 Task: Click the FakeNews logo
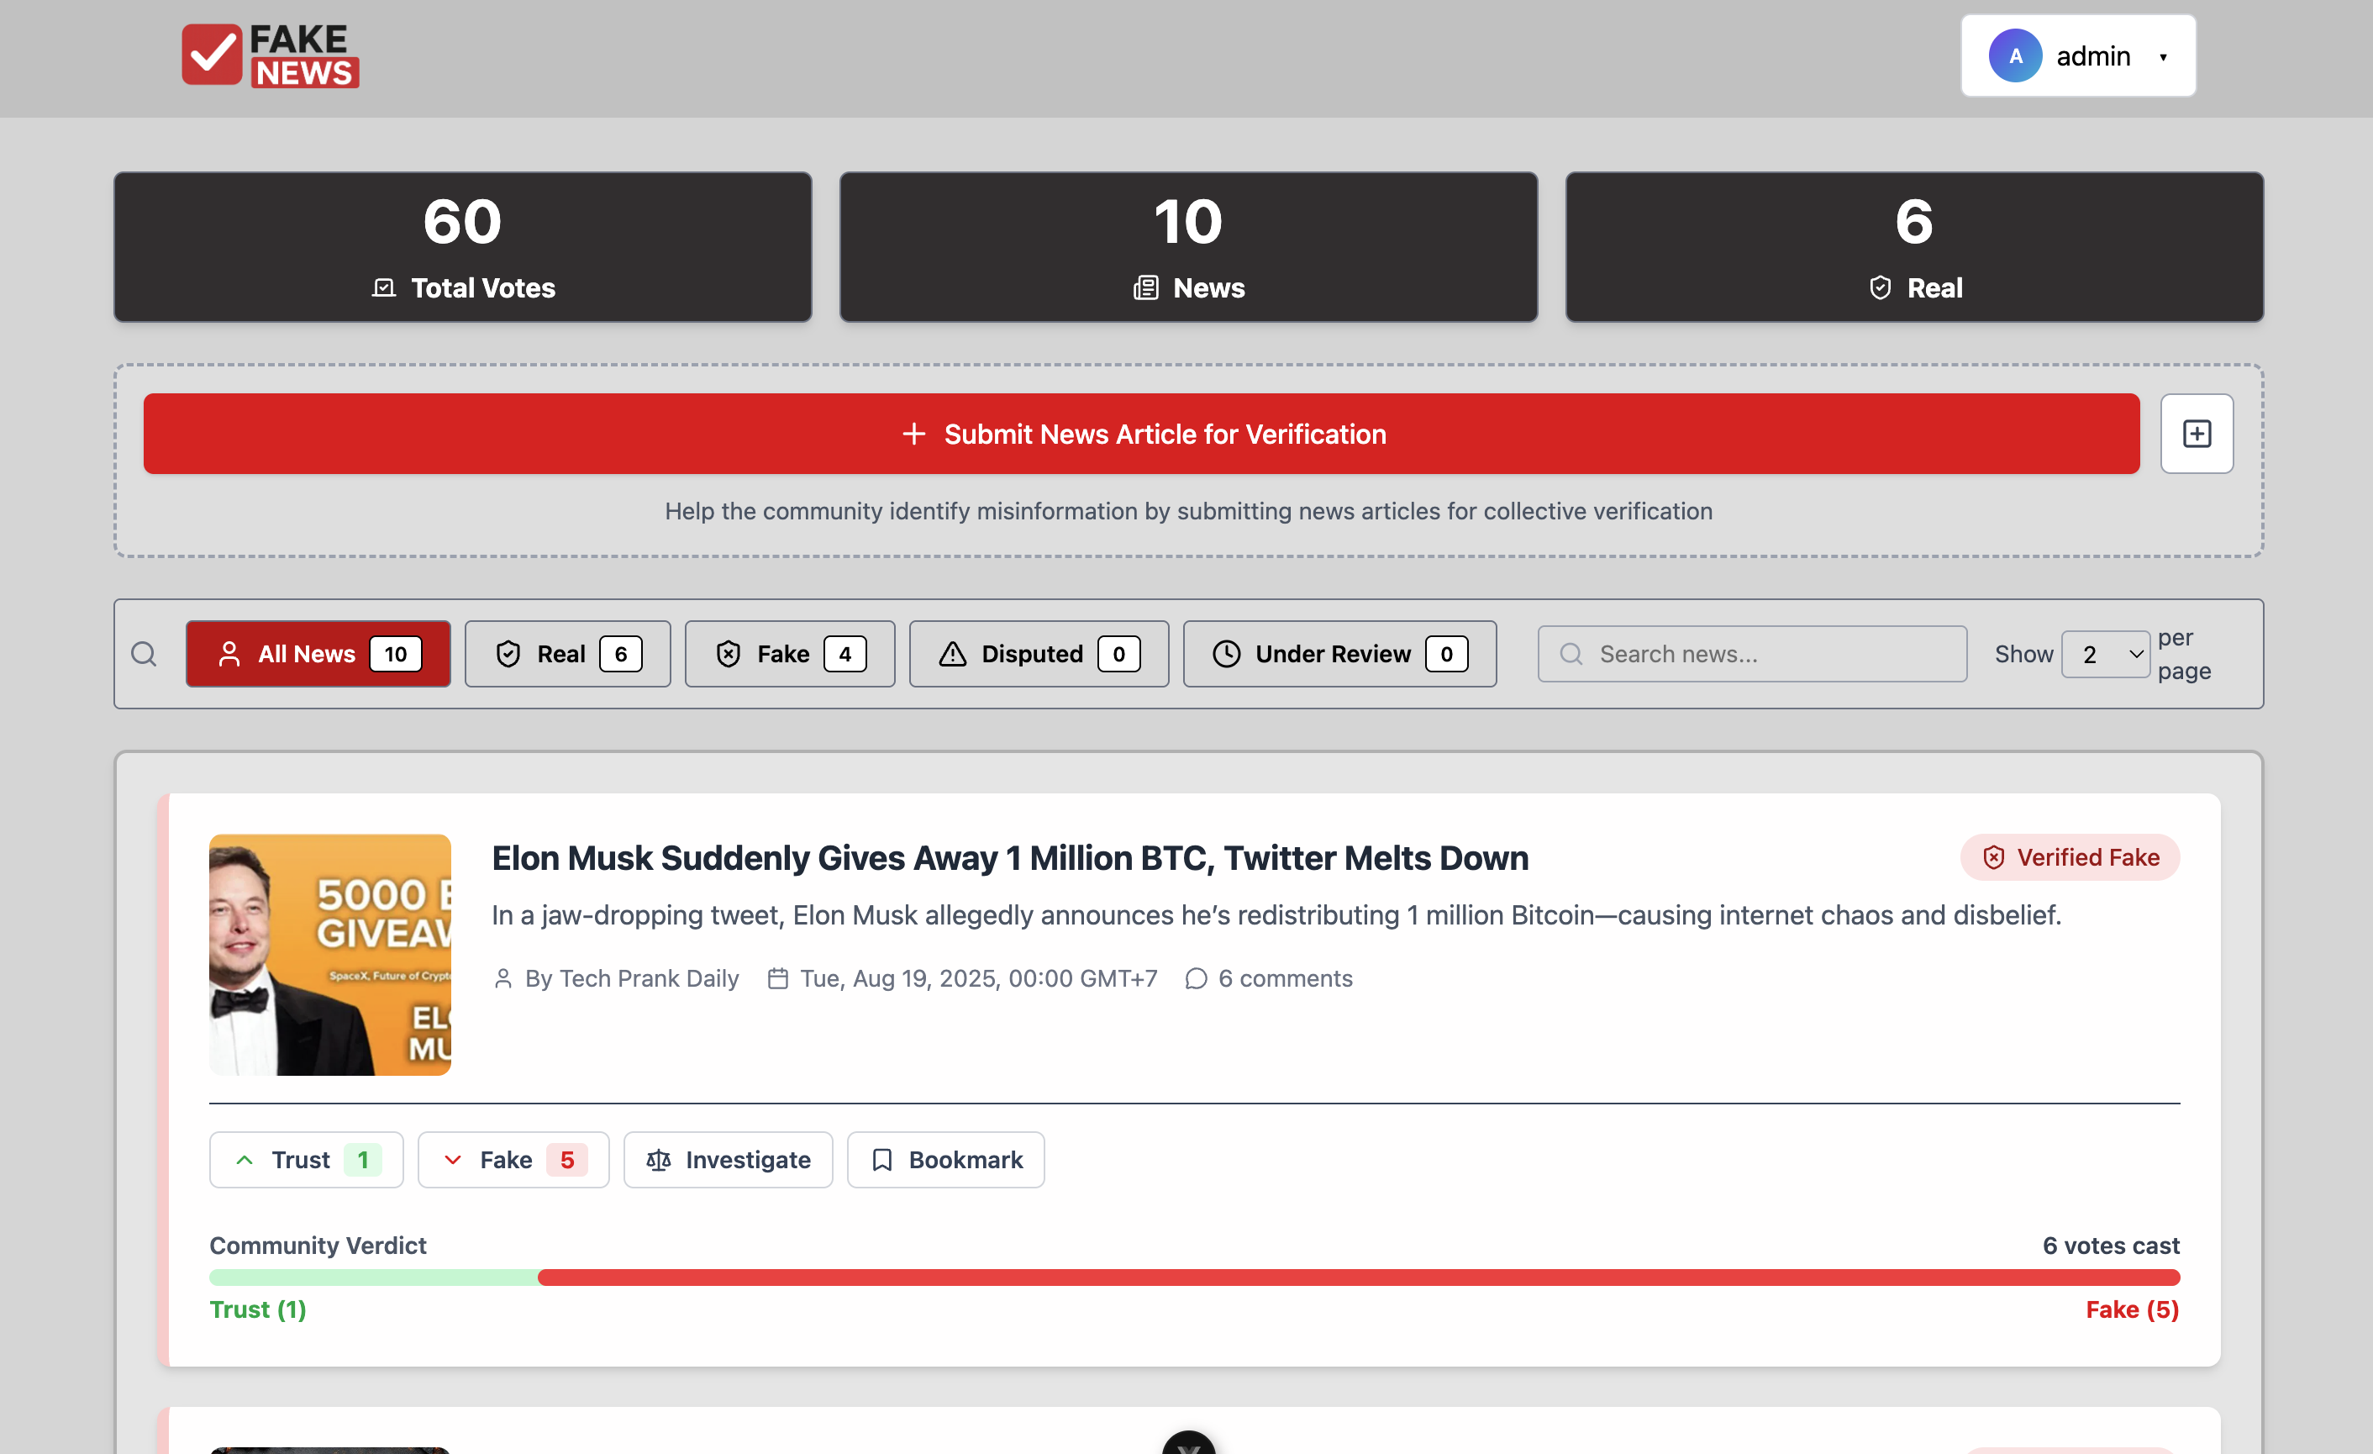271,55
